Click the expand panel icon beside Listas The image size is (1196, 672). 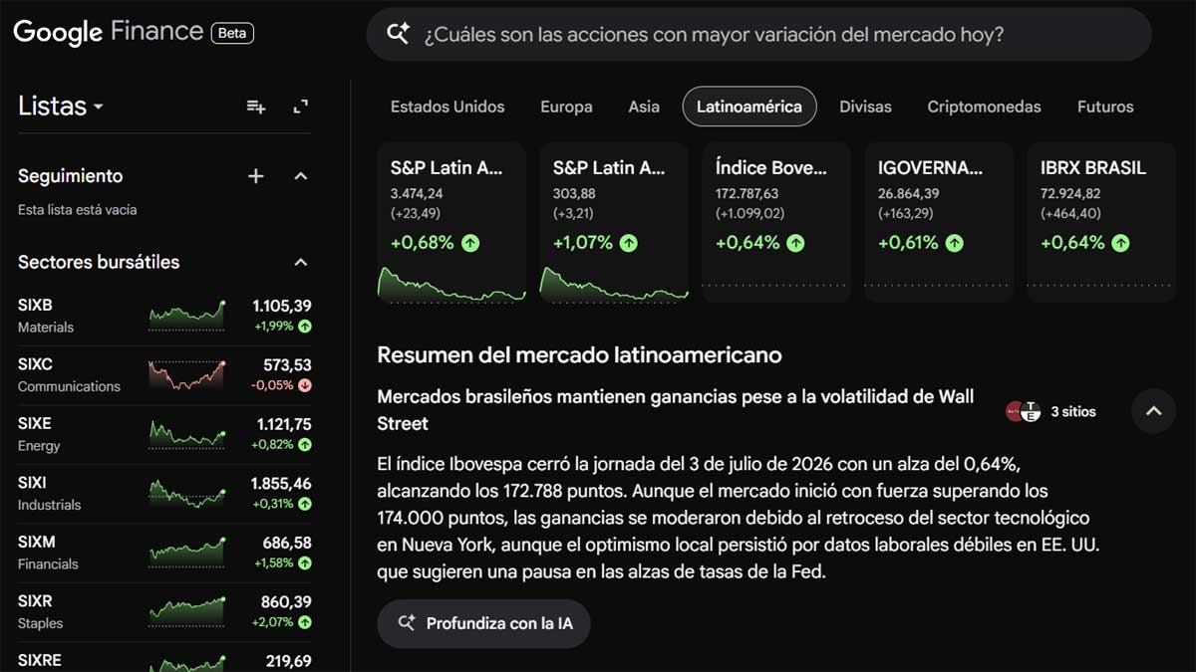point(300,107)
